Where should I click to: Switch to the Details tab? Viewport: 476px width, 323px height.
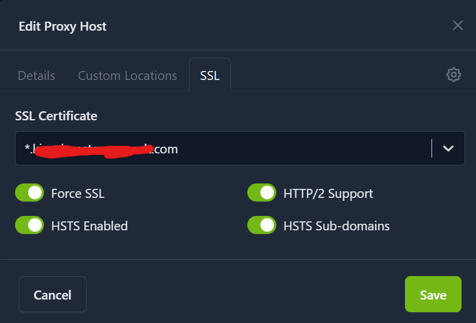pyautogui.click(x=37, y=76)
